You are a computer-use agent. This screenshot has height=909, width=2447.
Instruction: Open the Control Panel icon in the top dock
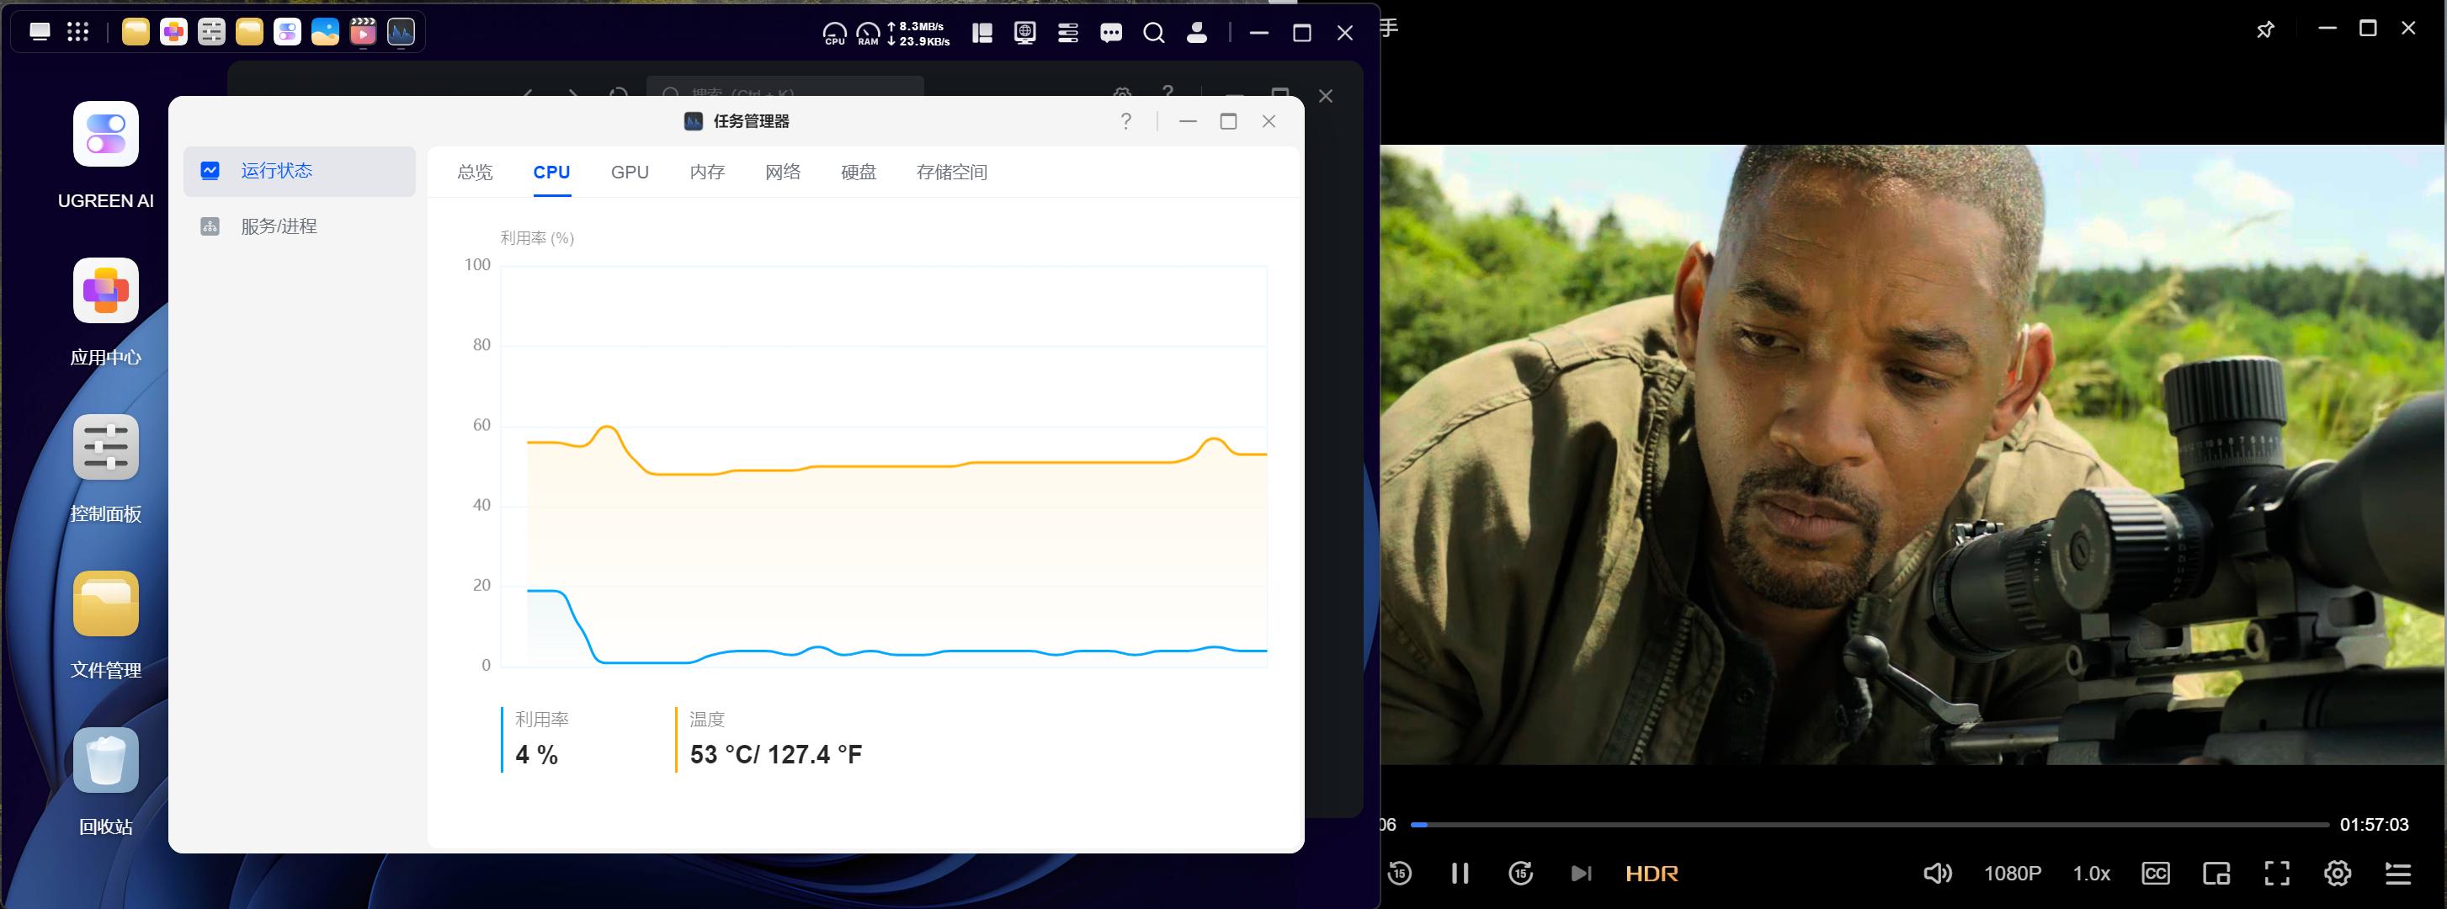(x=212, y=32)
